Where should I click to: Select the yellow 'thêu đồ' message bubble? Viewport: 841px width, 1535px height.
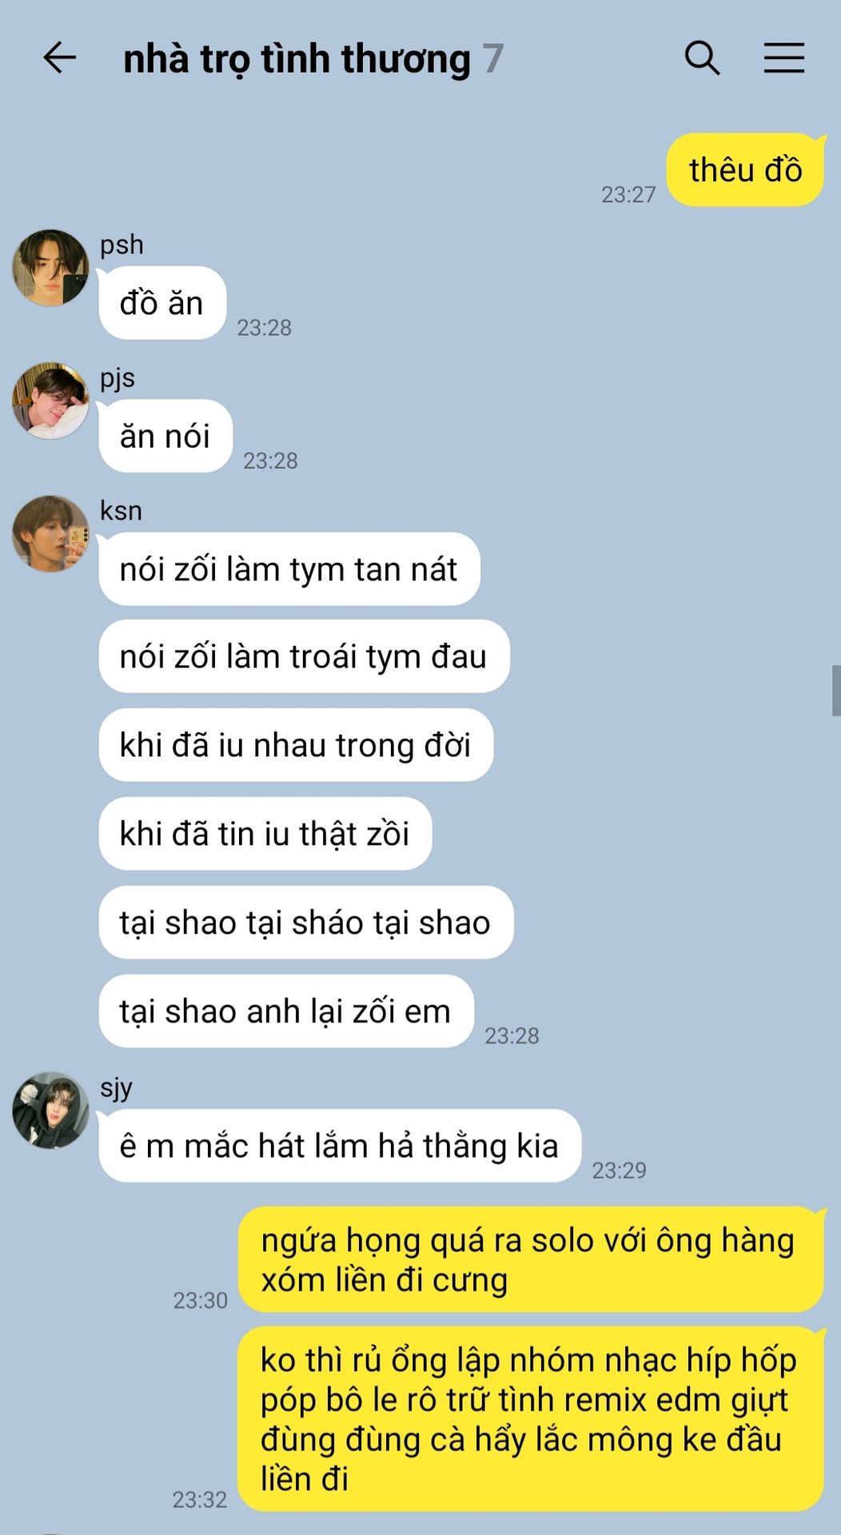pos(745,170)
